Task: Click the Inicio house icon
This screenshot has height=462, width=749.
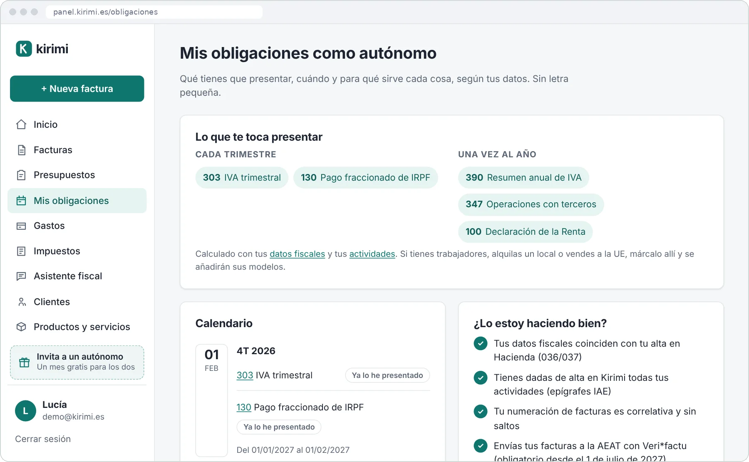Action: (x=21, y=124)
